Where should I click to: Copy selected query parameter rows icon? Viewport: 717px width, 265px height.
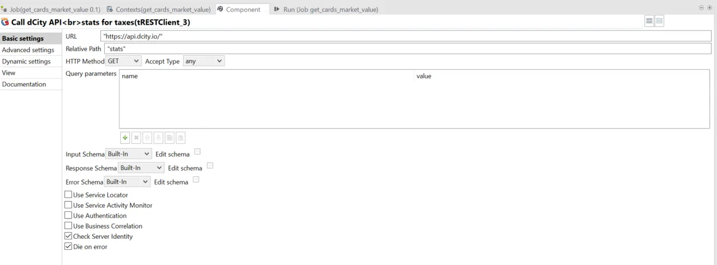point(170,138)
